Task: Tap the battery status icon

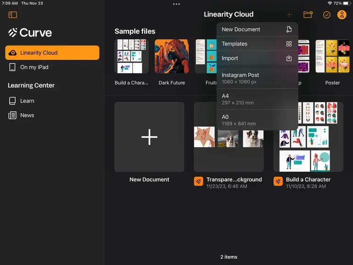Action: coord(347,3)
